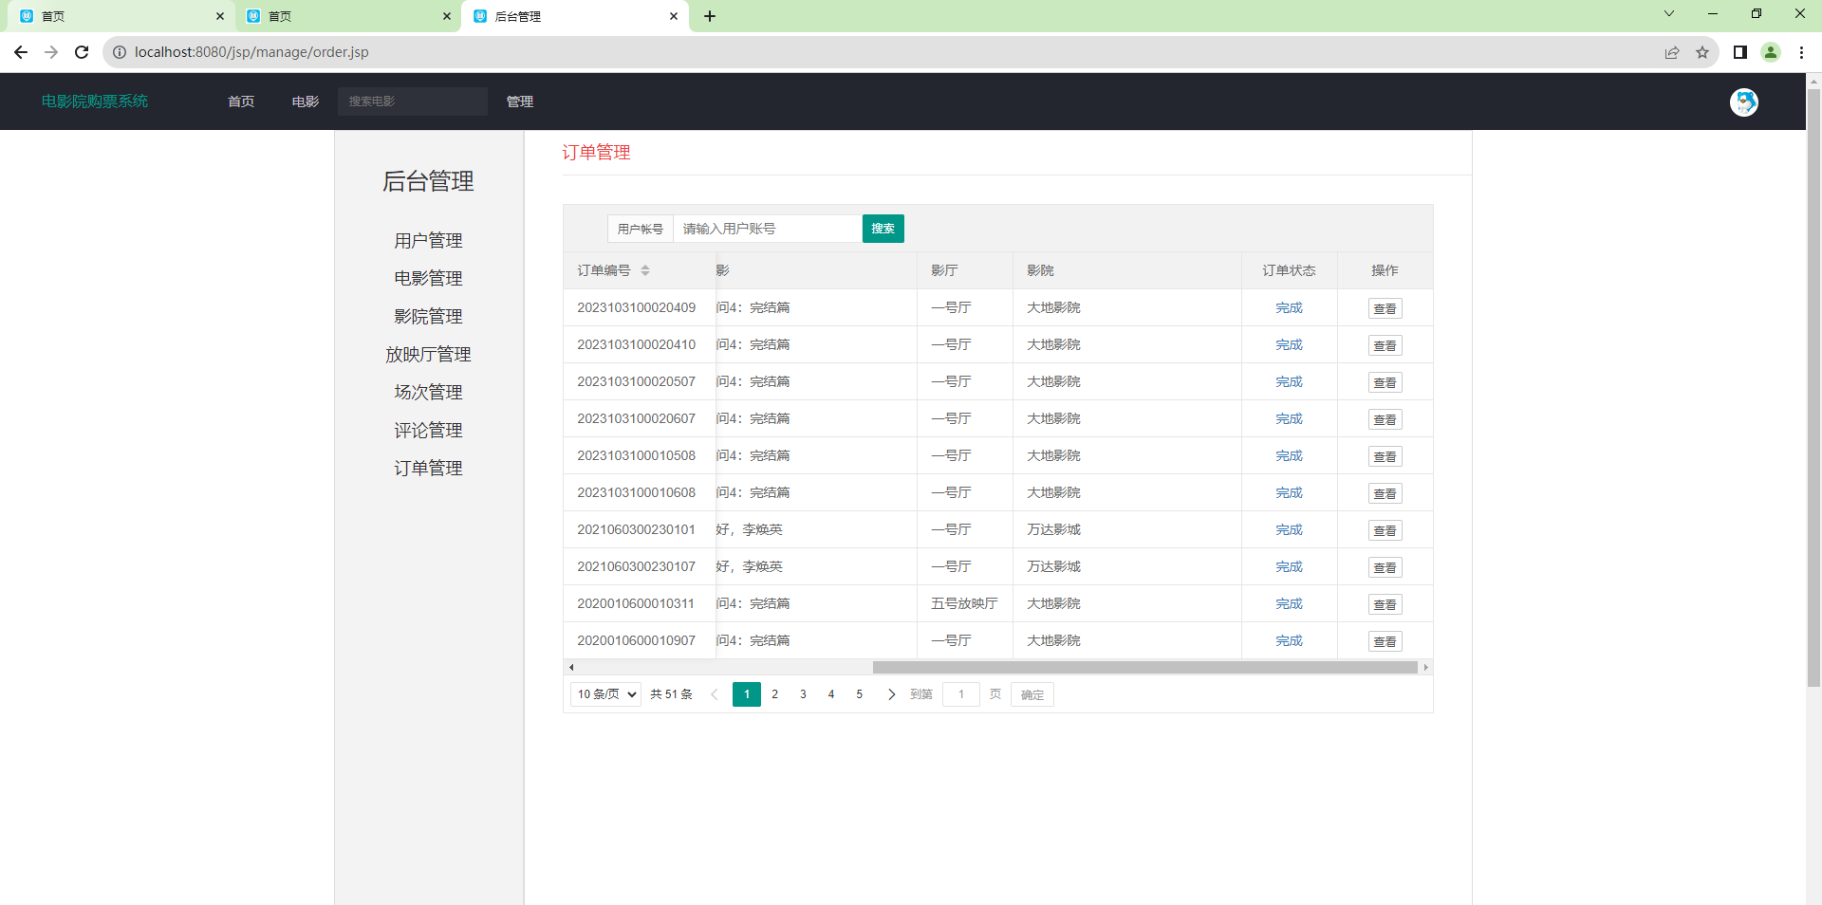The image size is (1822, 905).
Task: Open 影院管理 in the sidebar
Action: (429, 317)
